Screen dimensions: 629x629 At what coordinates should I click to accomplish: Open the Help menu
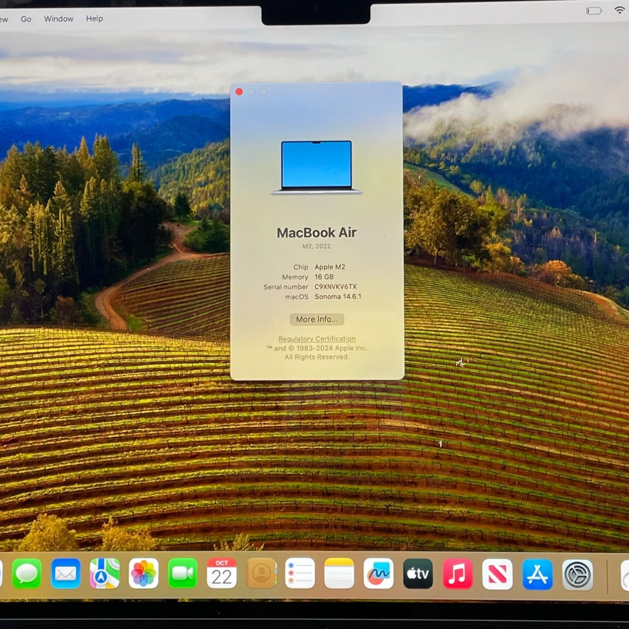[x=94, y=18]
